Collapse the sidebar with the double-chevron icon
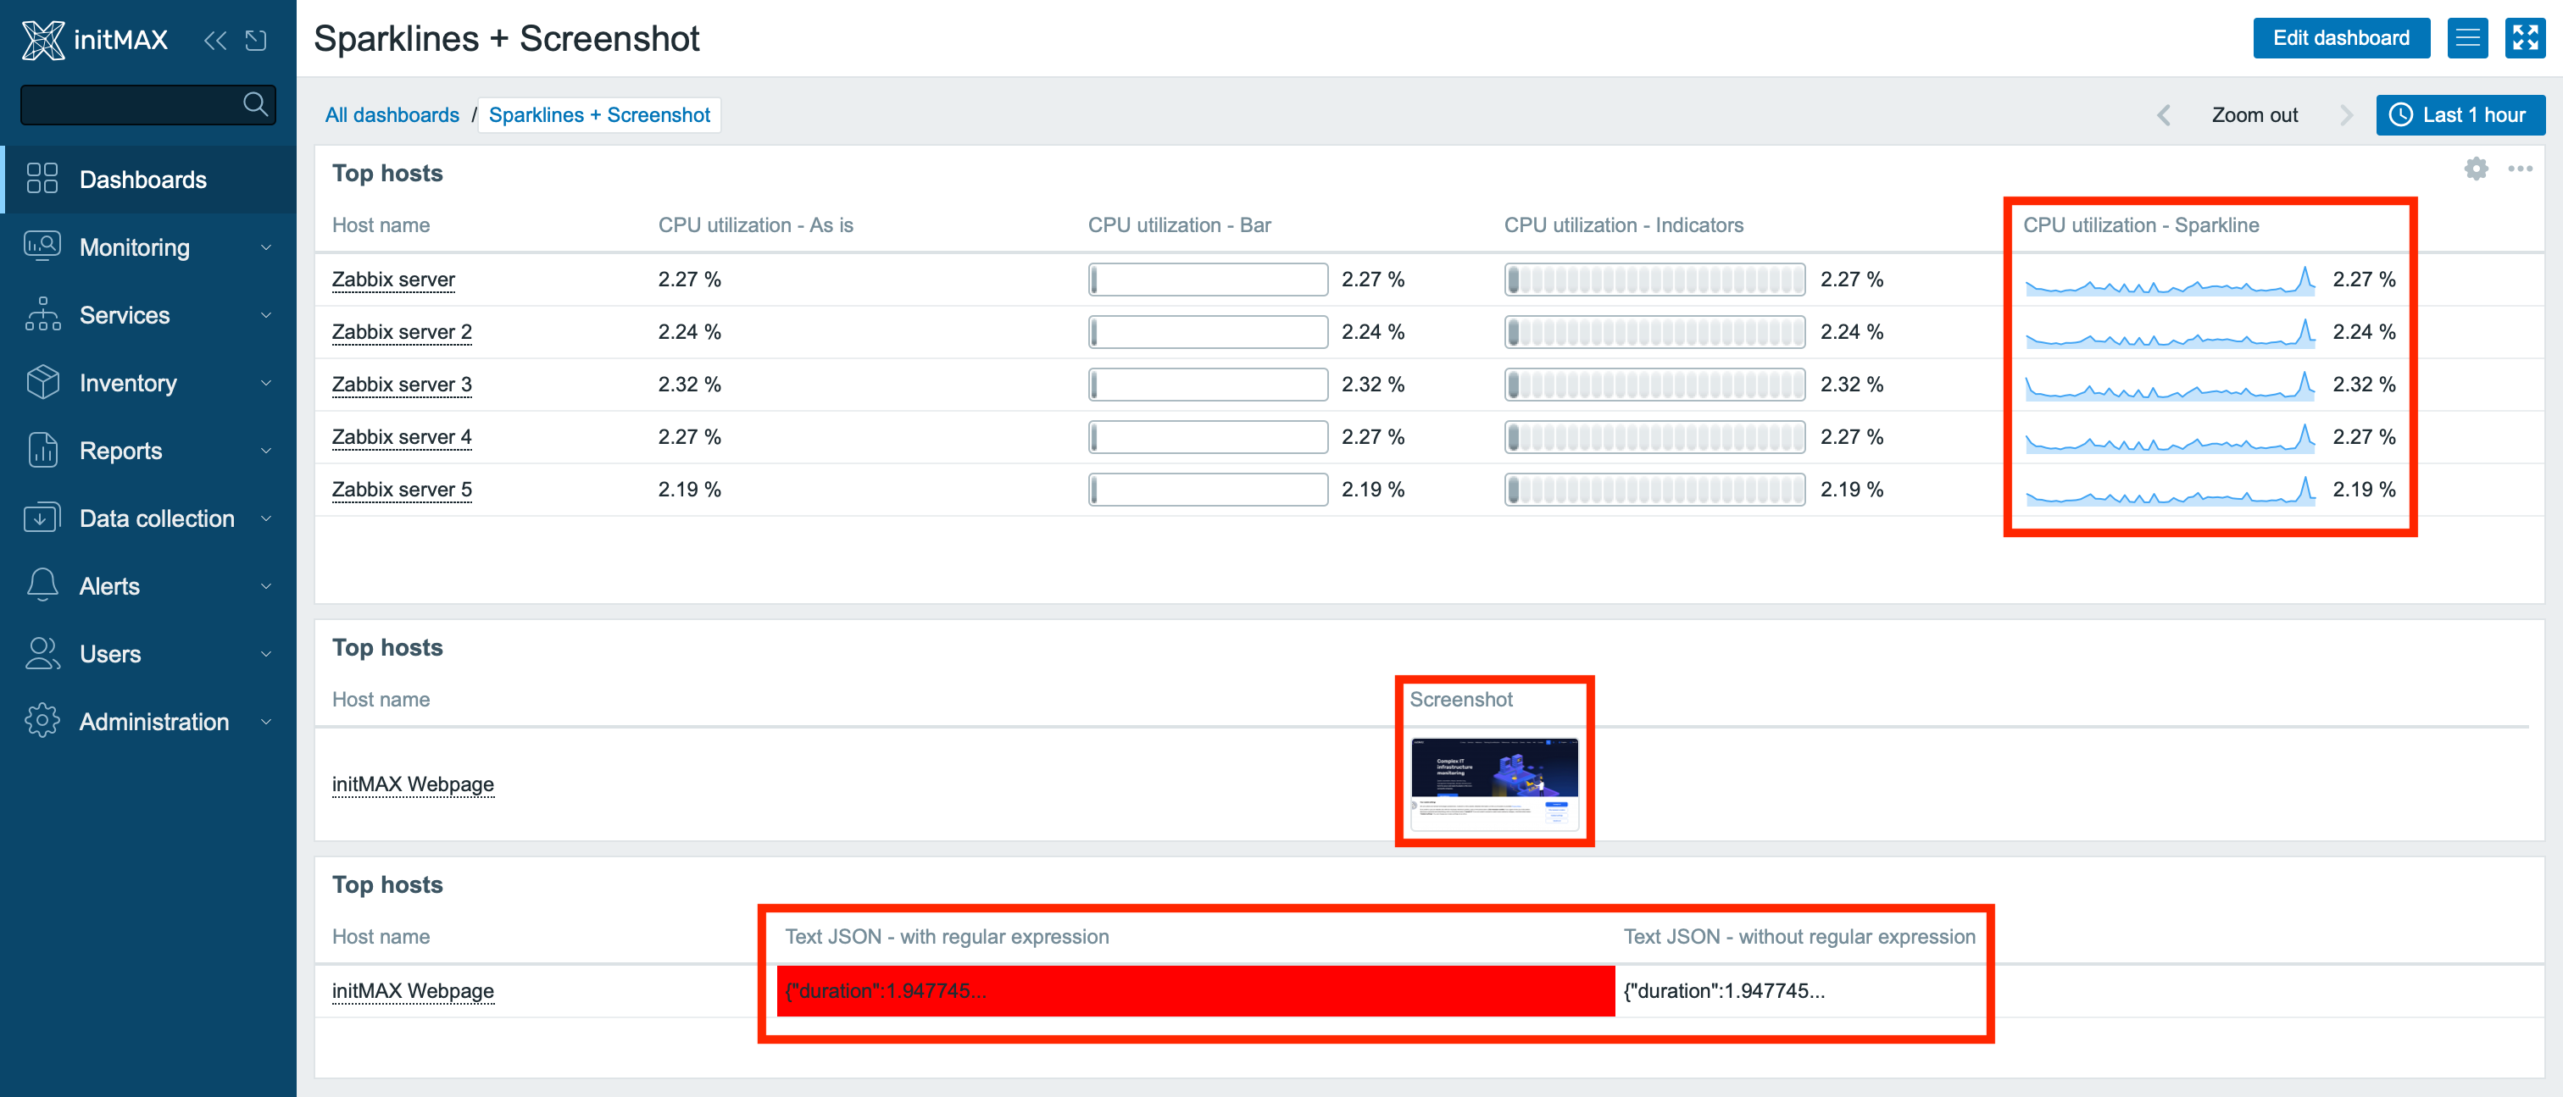 215,41
